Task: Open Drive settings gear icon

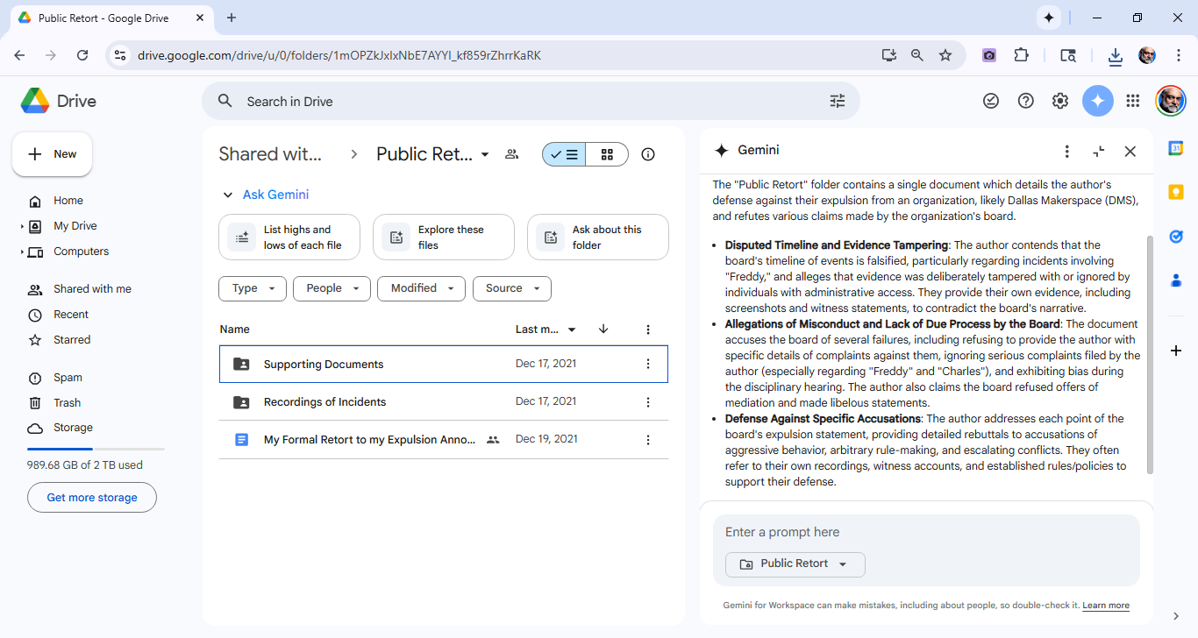Action: click(x=1060, y=101)
